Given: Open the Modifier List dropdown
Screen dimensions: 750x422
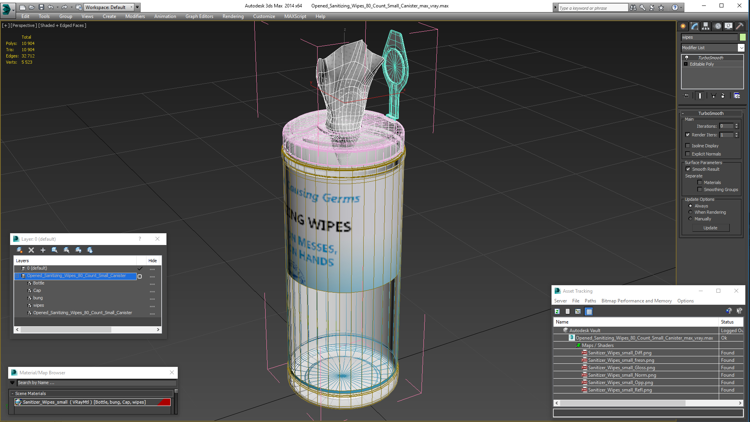Looking at the screenshot, I should [741, 48].
